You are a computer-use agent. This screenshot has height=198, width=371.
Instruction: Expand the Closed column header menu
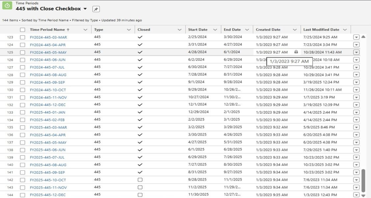pos(180,30)
